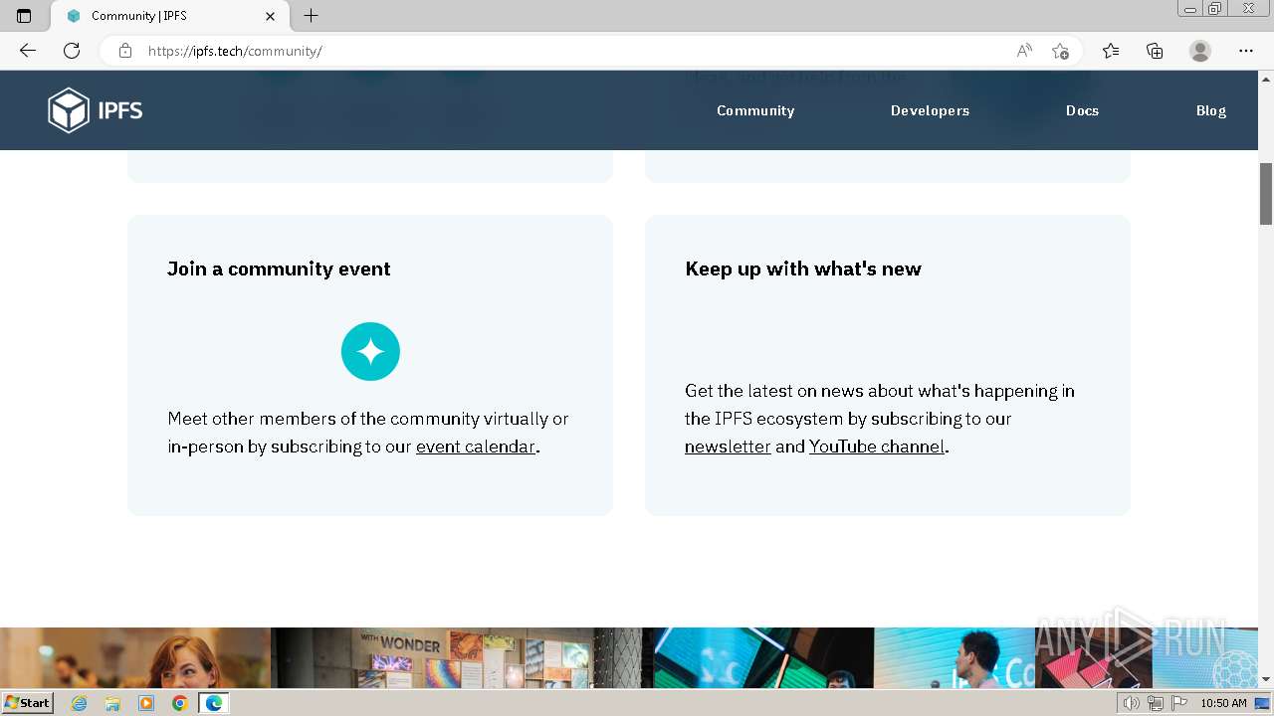Open the Collections panel
The width and height of the screenshot is (1274, 716).
pos(1155,51)
